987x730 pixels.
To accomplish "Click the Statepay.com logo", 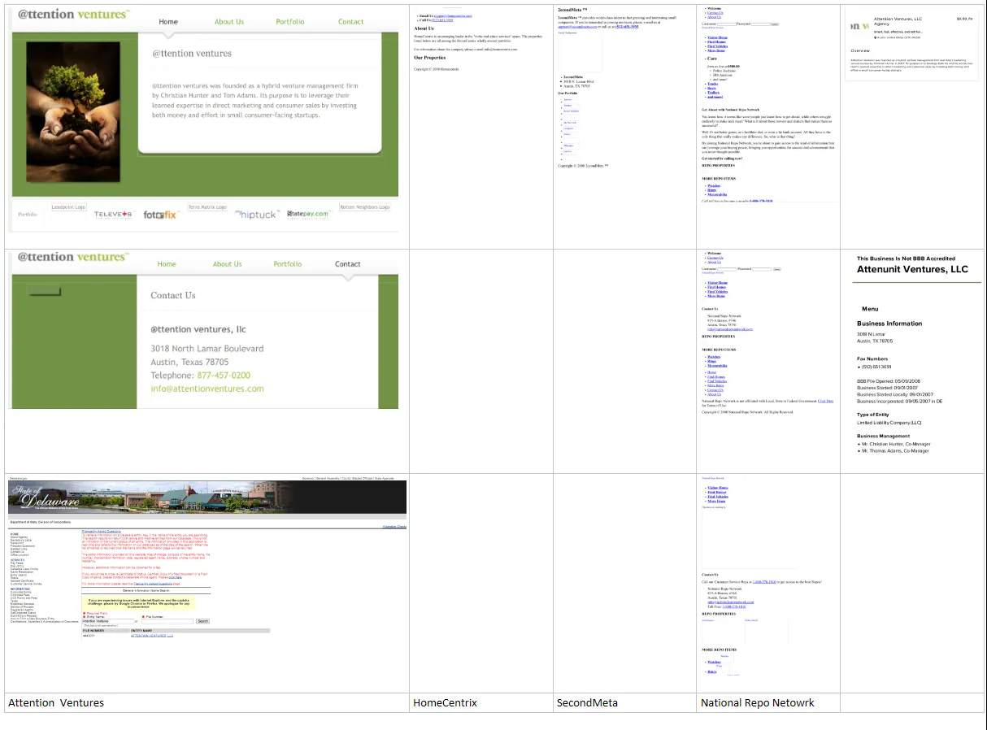I will [x=307, y=214].
